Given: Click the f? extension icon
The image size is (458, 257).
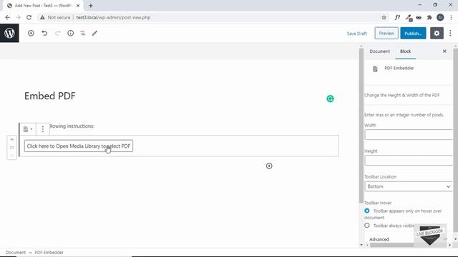Looking at the screenshot, I should pyautogui.click(x=397, y=17).
